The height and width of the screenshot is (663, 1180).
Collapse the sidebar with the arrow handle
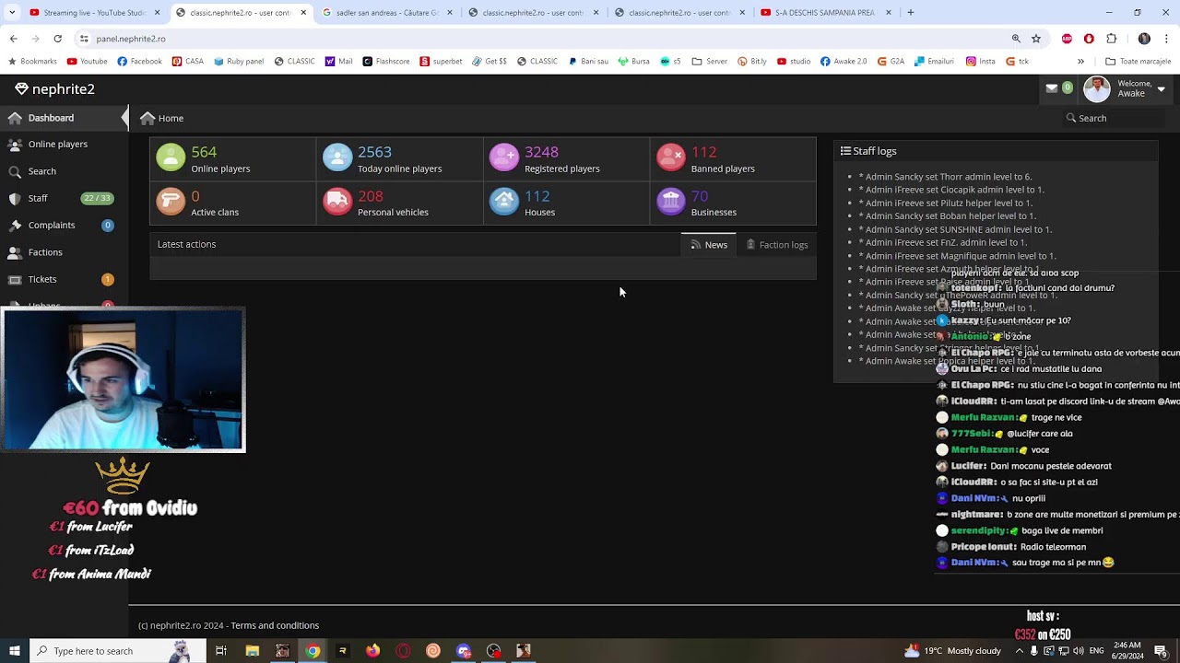[125, 118]
